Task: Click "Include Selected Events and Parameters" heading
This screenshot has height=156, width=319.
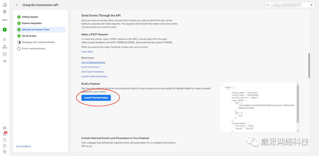Action: [115, 138]
